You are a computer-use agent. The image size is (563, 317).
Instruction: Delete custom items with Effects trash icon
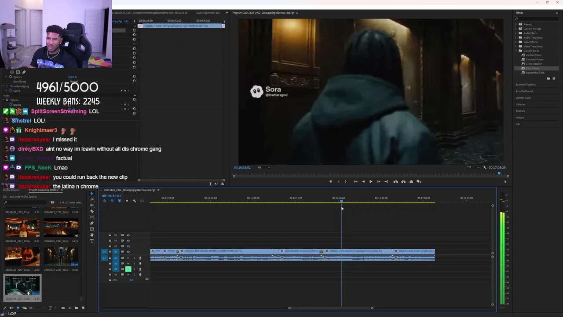(554, 78)
